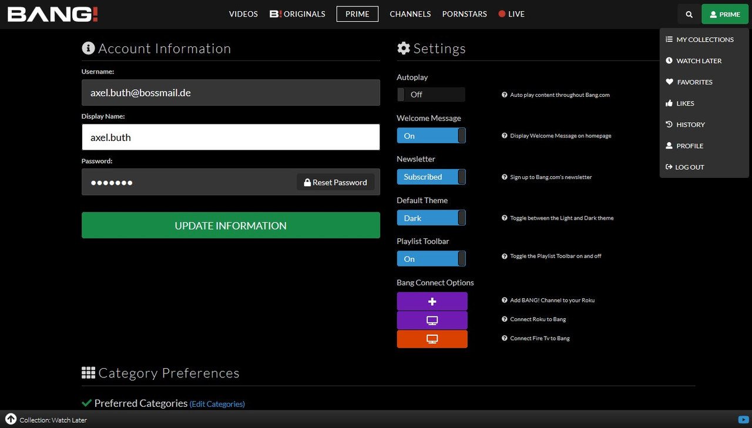Screen dimensions: 752x428
Task: Click the grid icon beside Category Preferences
Action: 88,373
